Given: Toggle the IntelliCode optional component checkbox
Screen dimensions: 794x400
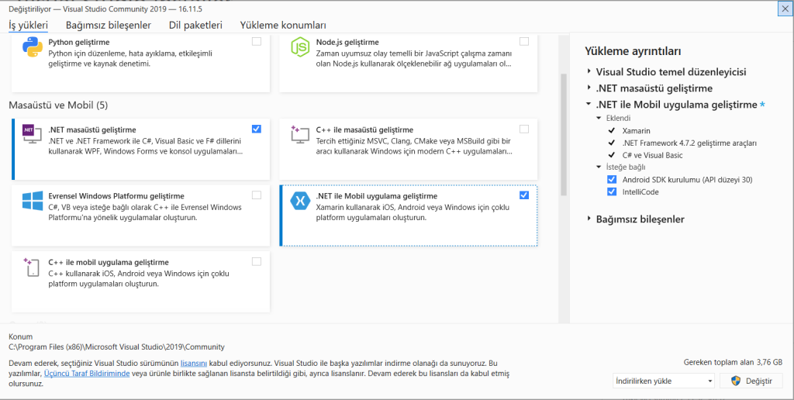Looking at the screenshot, I should tap(612, 191).
